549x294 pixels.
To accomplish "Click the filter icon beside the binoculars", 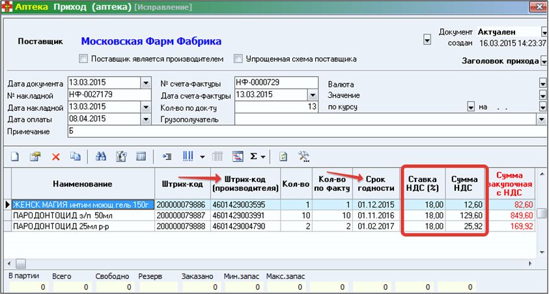I will [x=120, y=156].
